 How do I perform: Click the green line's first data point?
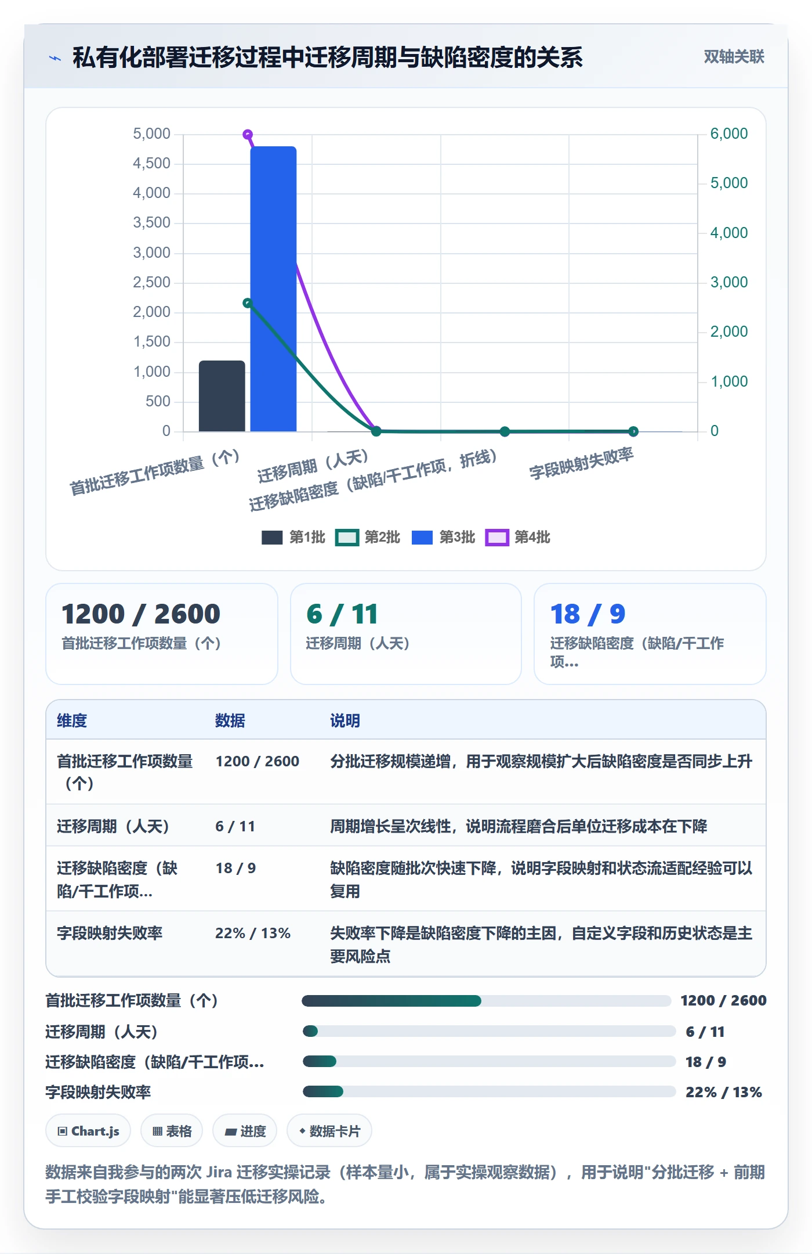[248, 303]
